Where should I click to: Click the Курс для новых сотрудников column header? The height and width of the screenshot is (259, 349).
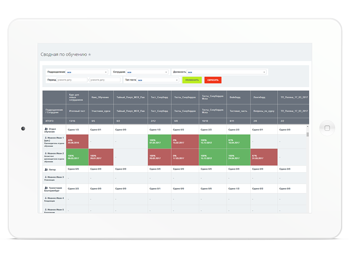click(77, 97)
